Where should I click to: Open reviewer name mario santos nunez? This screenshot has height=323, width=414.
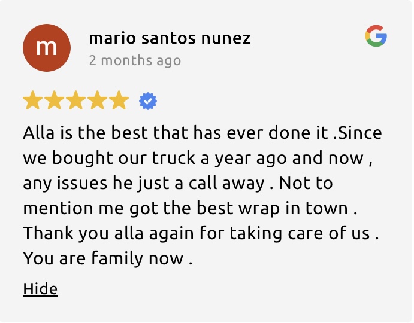click(x=170, y=38)
